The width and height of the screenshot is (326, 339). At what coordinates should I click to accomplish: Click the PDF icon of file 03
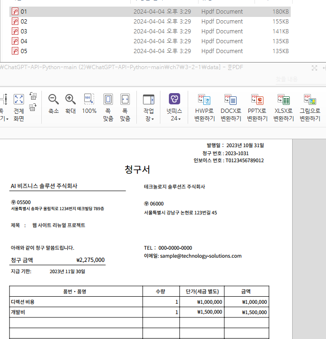pyautogui.click(x=15, y=32)
